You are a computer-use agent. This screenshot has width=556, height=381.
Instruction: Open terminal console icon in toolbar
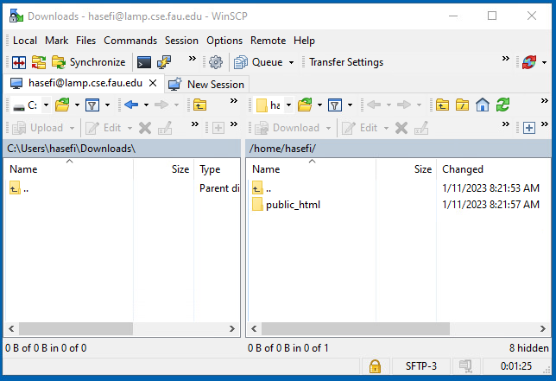(144, 62)
